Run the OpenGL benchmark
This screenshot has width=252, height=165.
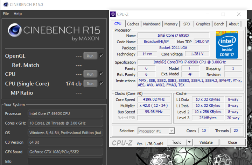click(90, 56)
